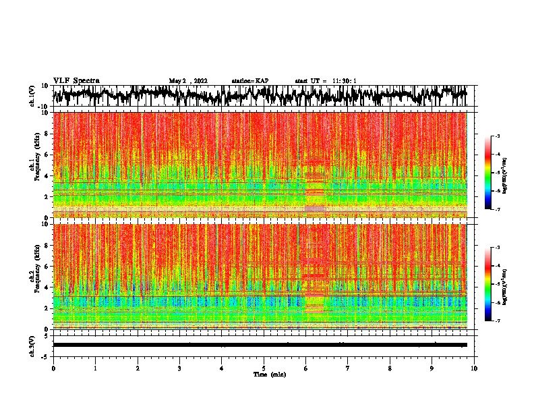Click the "5" tick on ch.3(V) axis

point(47,336)
